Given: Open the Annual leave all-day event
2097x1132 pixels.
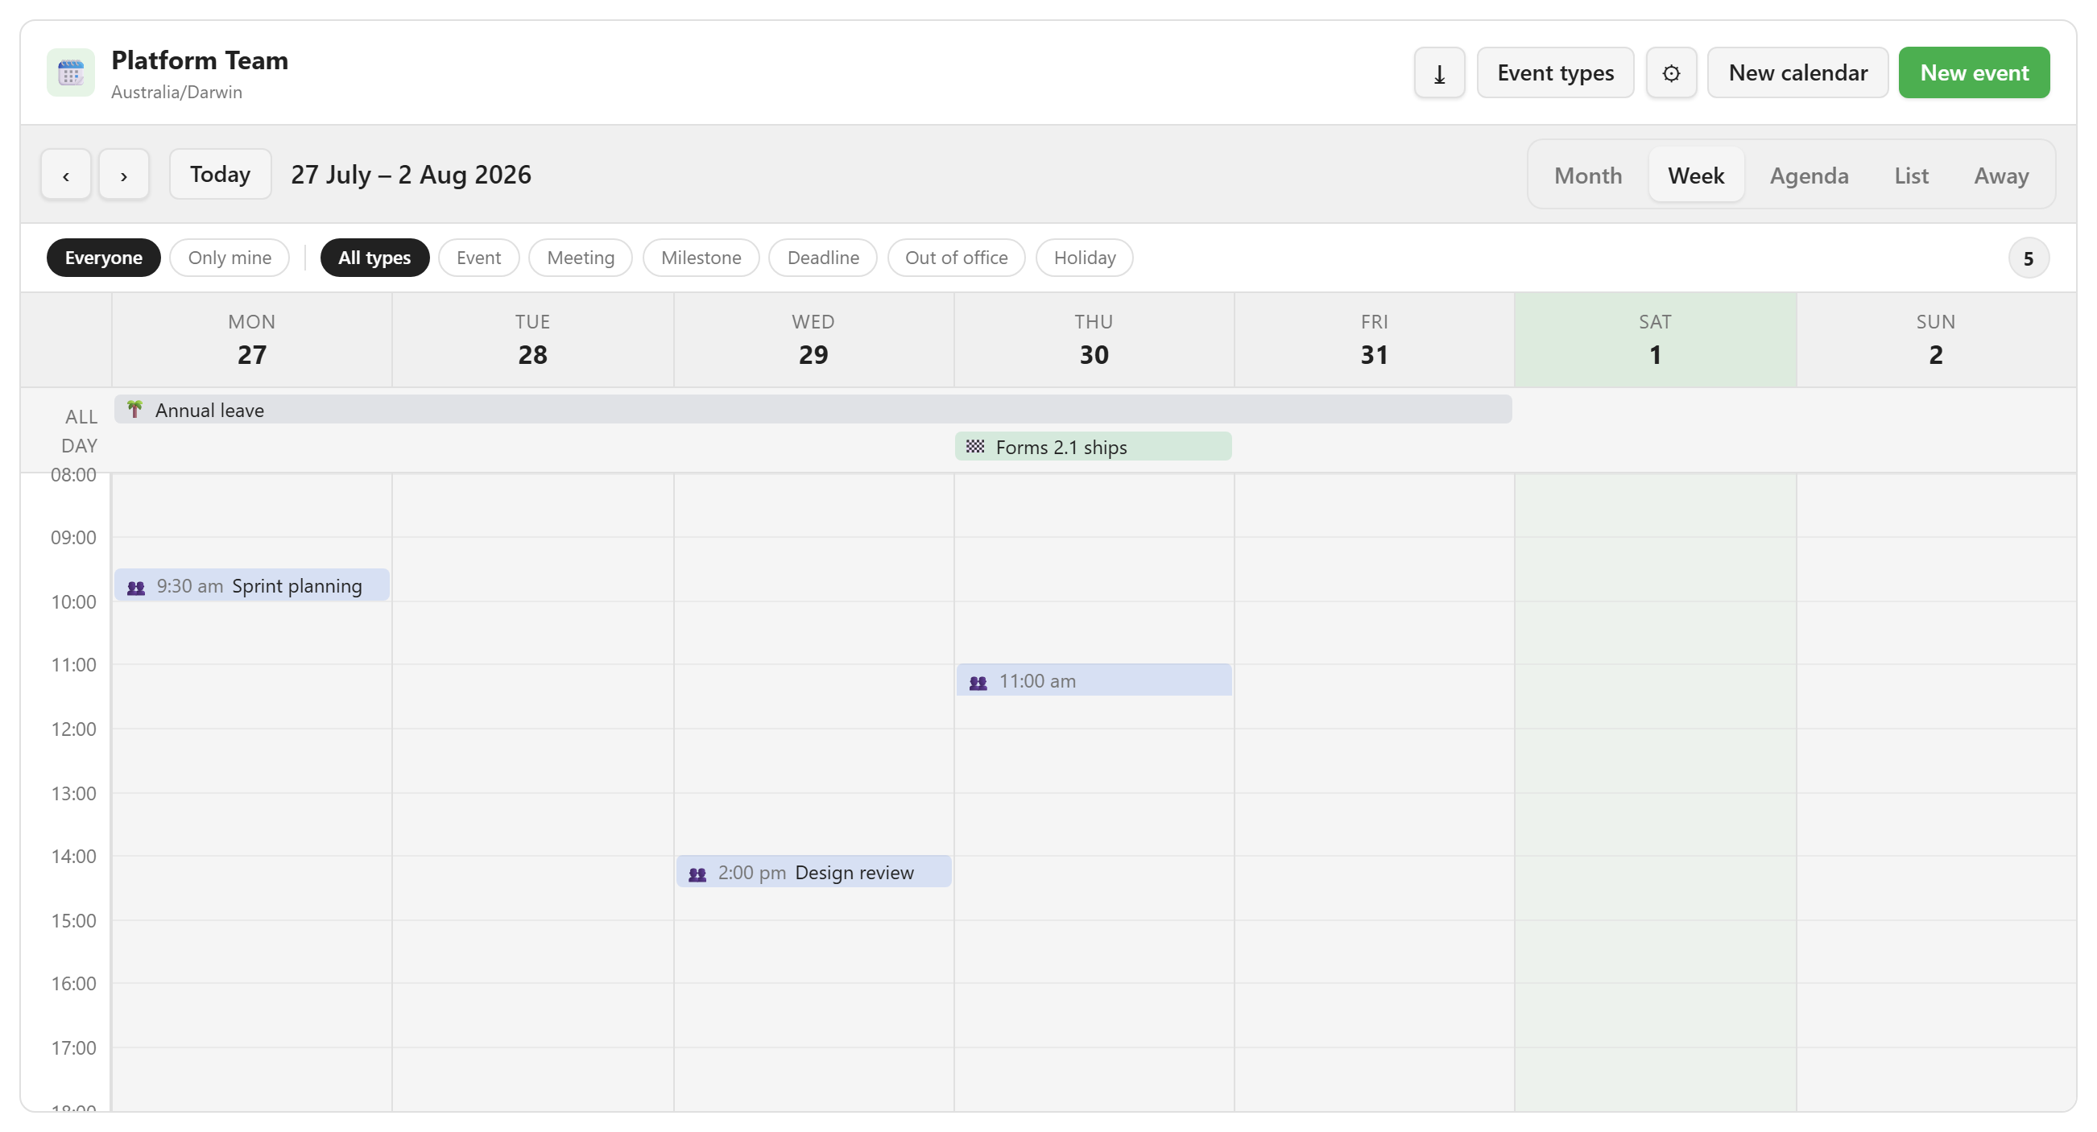Looking at the screenshot, I should (813, 409).
